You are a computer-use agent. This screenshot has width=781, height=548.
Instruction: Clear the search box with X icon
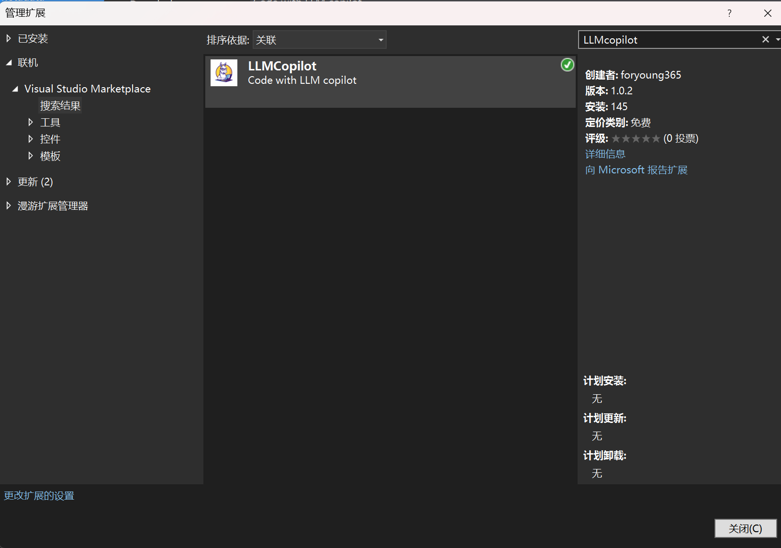pyautogui.click(x=766, y=40)
